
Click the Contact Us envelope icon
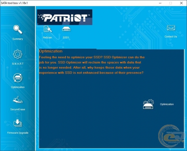coord(171,28)
